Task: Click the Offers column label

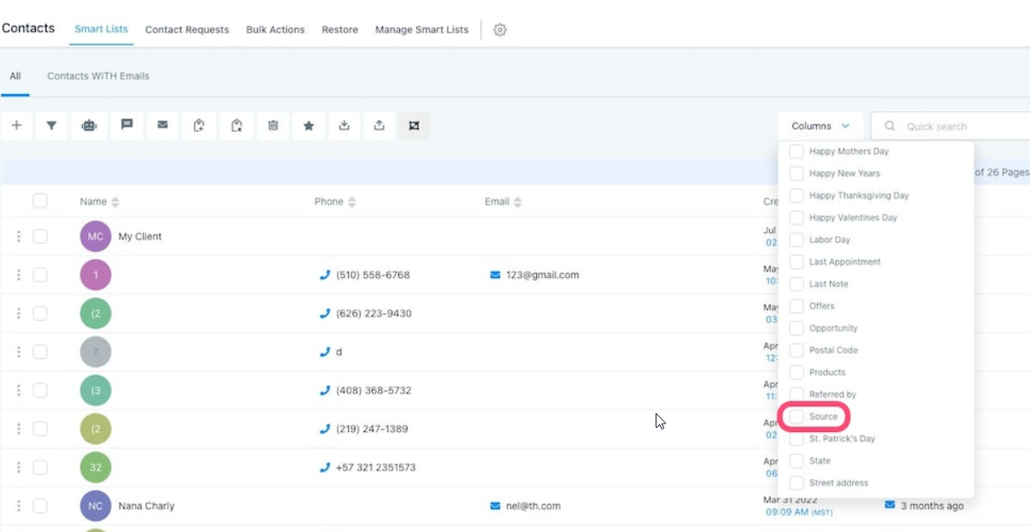Action: [822, 305]
